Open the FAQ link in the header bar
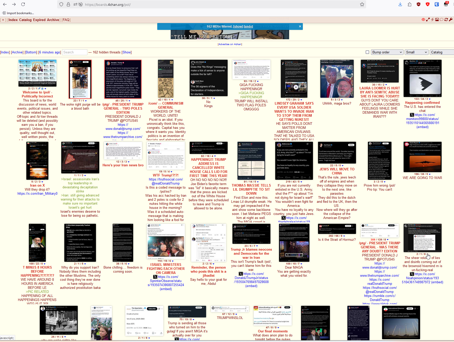Viewport: 454px width, 342px height. pyautogui.click(x=66, y=20)
